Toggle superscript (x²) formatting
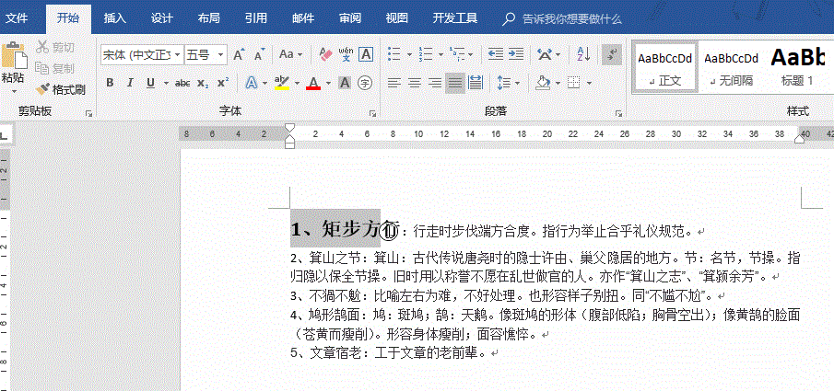Image resolution: width=834 pixels, height=391 pixels. pos(223,83)
